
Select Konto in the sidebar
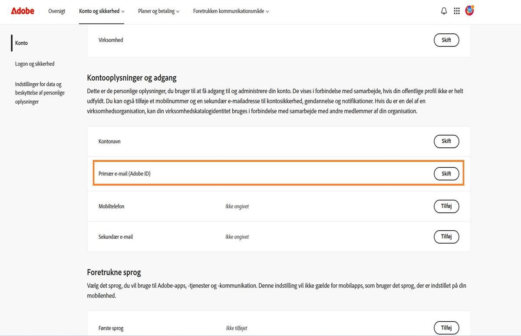(x=21, y=43)
